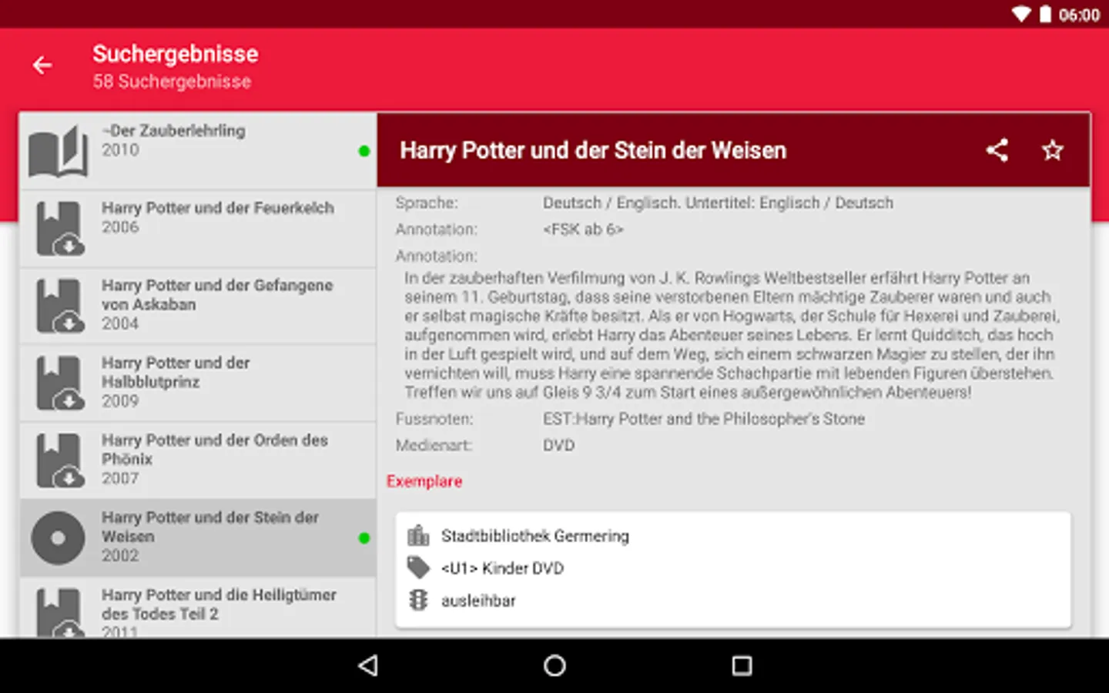Viewport: 1109px width, 693px height.
Task: Click the 06:00 clock in status bar
Action: (x=1079, y=15)
